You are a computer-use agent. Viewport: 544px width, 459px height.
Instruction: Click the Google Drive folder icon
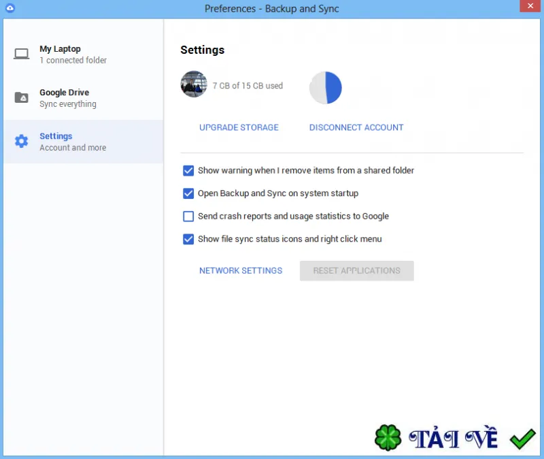coord(22,97)
